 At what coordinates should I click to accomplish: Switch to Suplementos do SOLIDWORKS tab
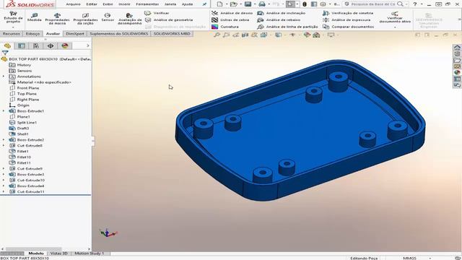tap(118, 34)
